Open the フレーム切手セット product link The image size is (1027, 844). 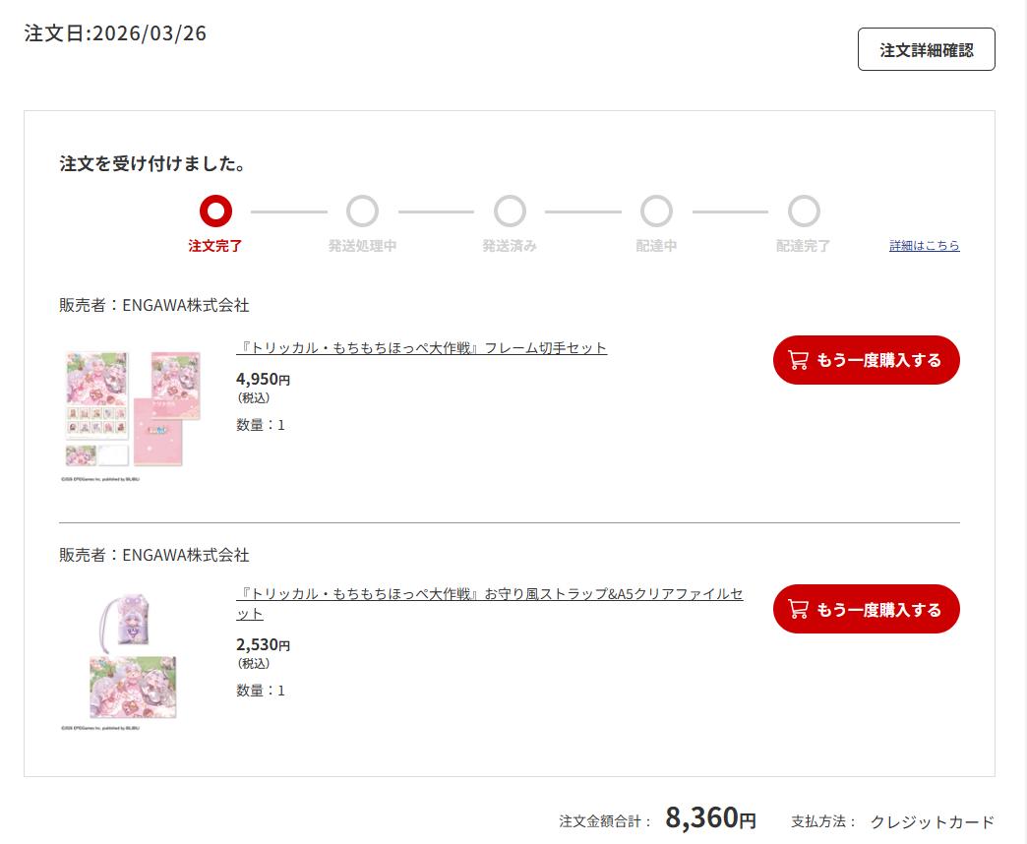pyautogui.click(x=422, y=348)
